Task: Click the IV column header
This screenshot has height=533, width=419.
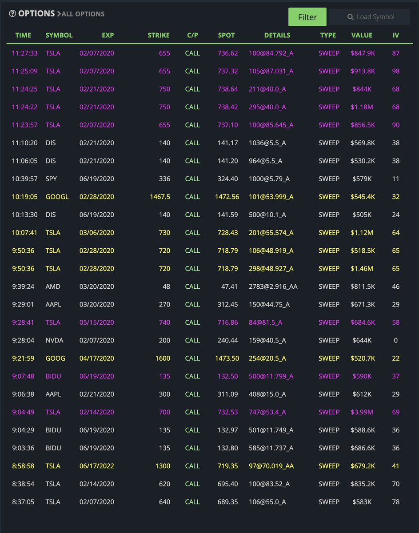Action: click(x=395, y=35)
